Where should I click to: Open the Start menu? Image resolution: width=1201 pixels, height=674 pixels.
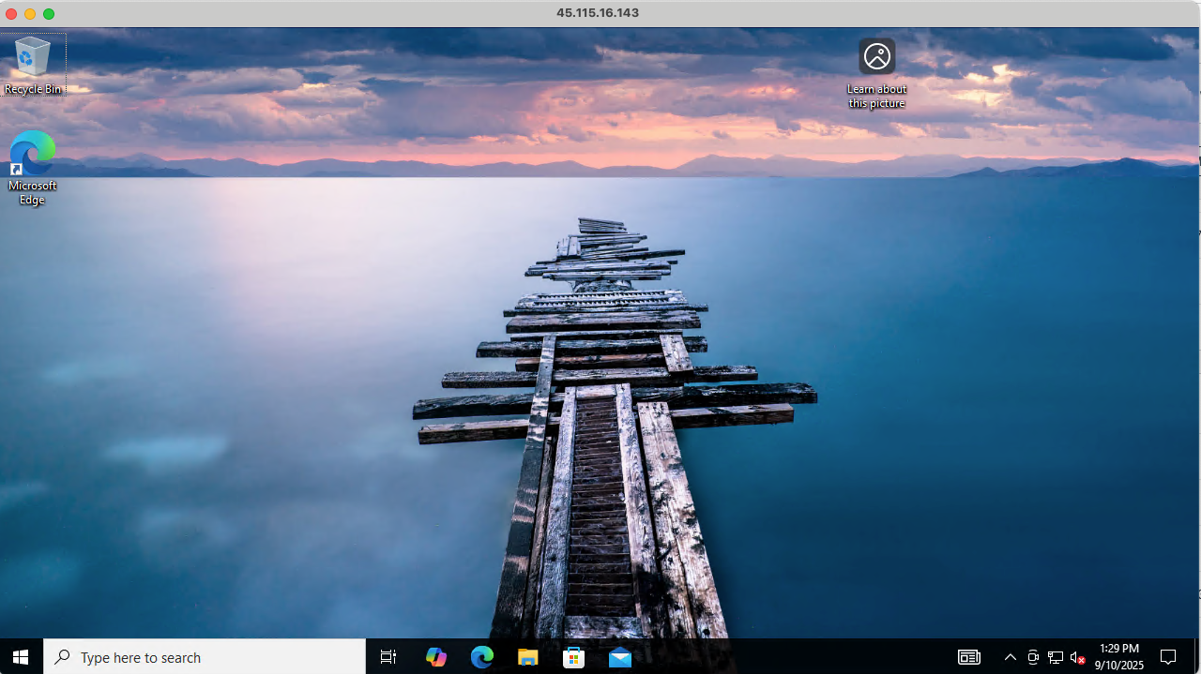click(20, 657)
